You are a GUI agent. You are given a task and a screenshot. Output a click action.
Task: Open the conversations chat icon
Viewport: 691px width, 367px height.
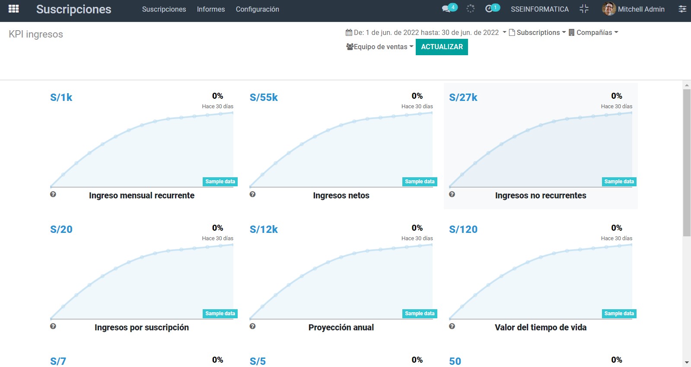click(x=446, y=9)
